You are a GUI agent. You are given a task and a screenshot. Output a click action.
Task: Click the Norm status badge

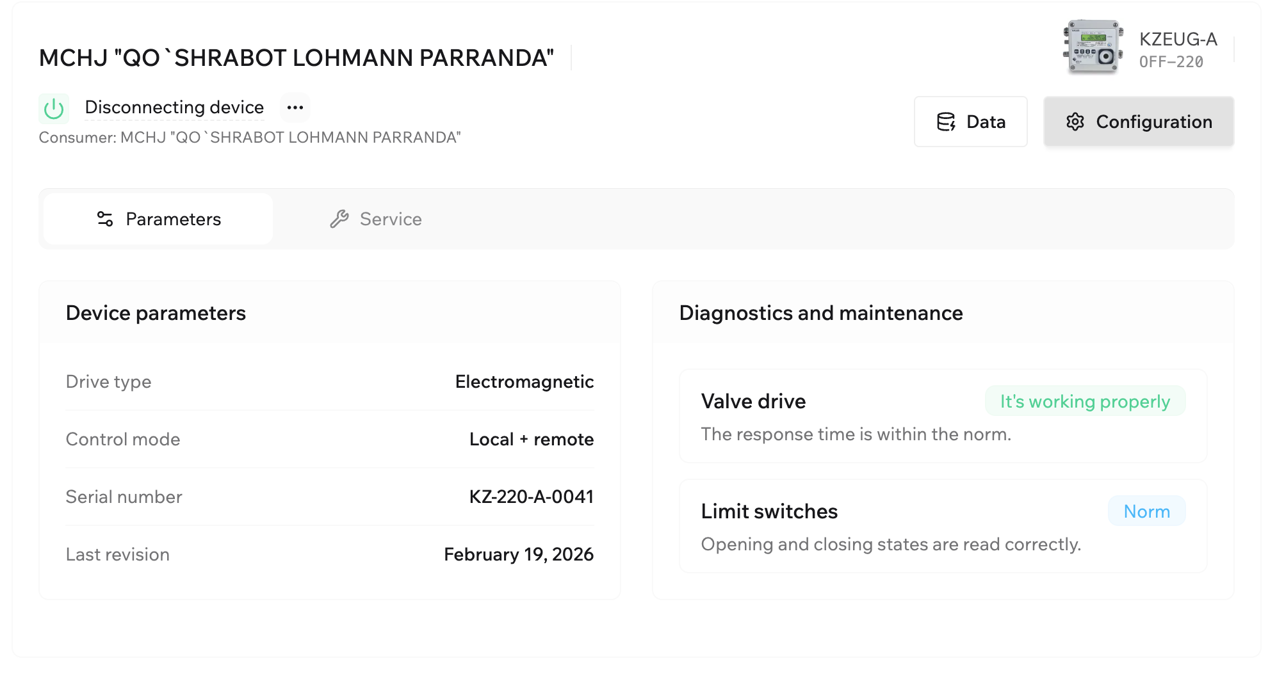(x=1146, y=511)
